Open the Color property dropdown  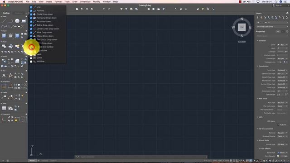click(282, 45)
